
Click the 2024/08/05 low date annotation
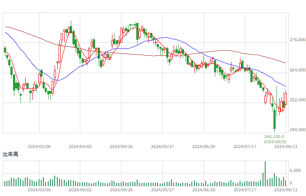[275, 142]
